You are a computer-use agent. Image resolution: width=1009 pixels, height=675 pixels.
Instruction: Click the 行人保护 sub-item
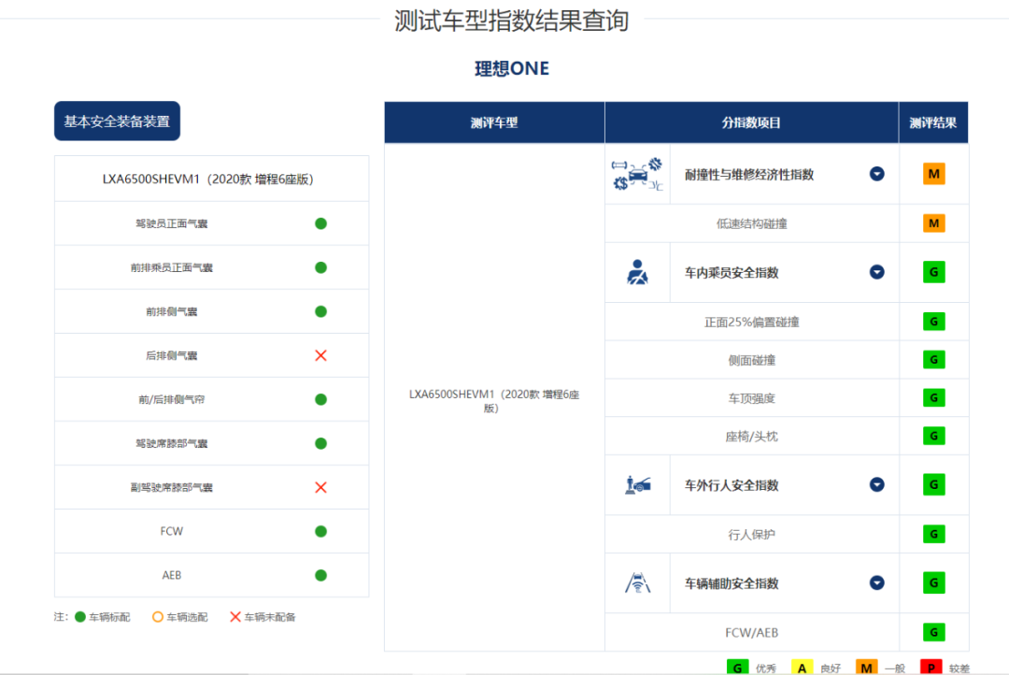(751, 535)
